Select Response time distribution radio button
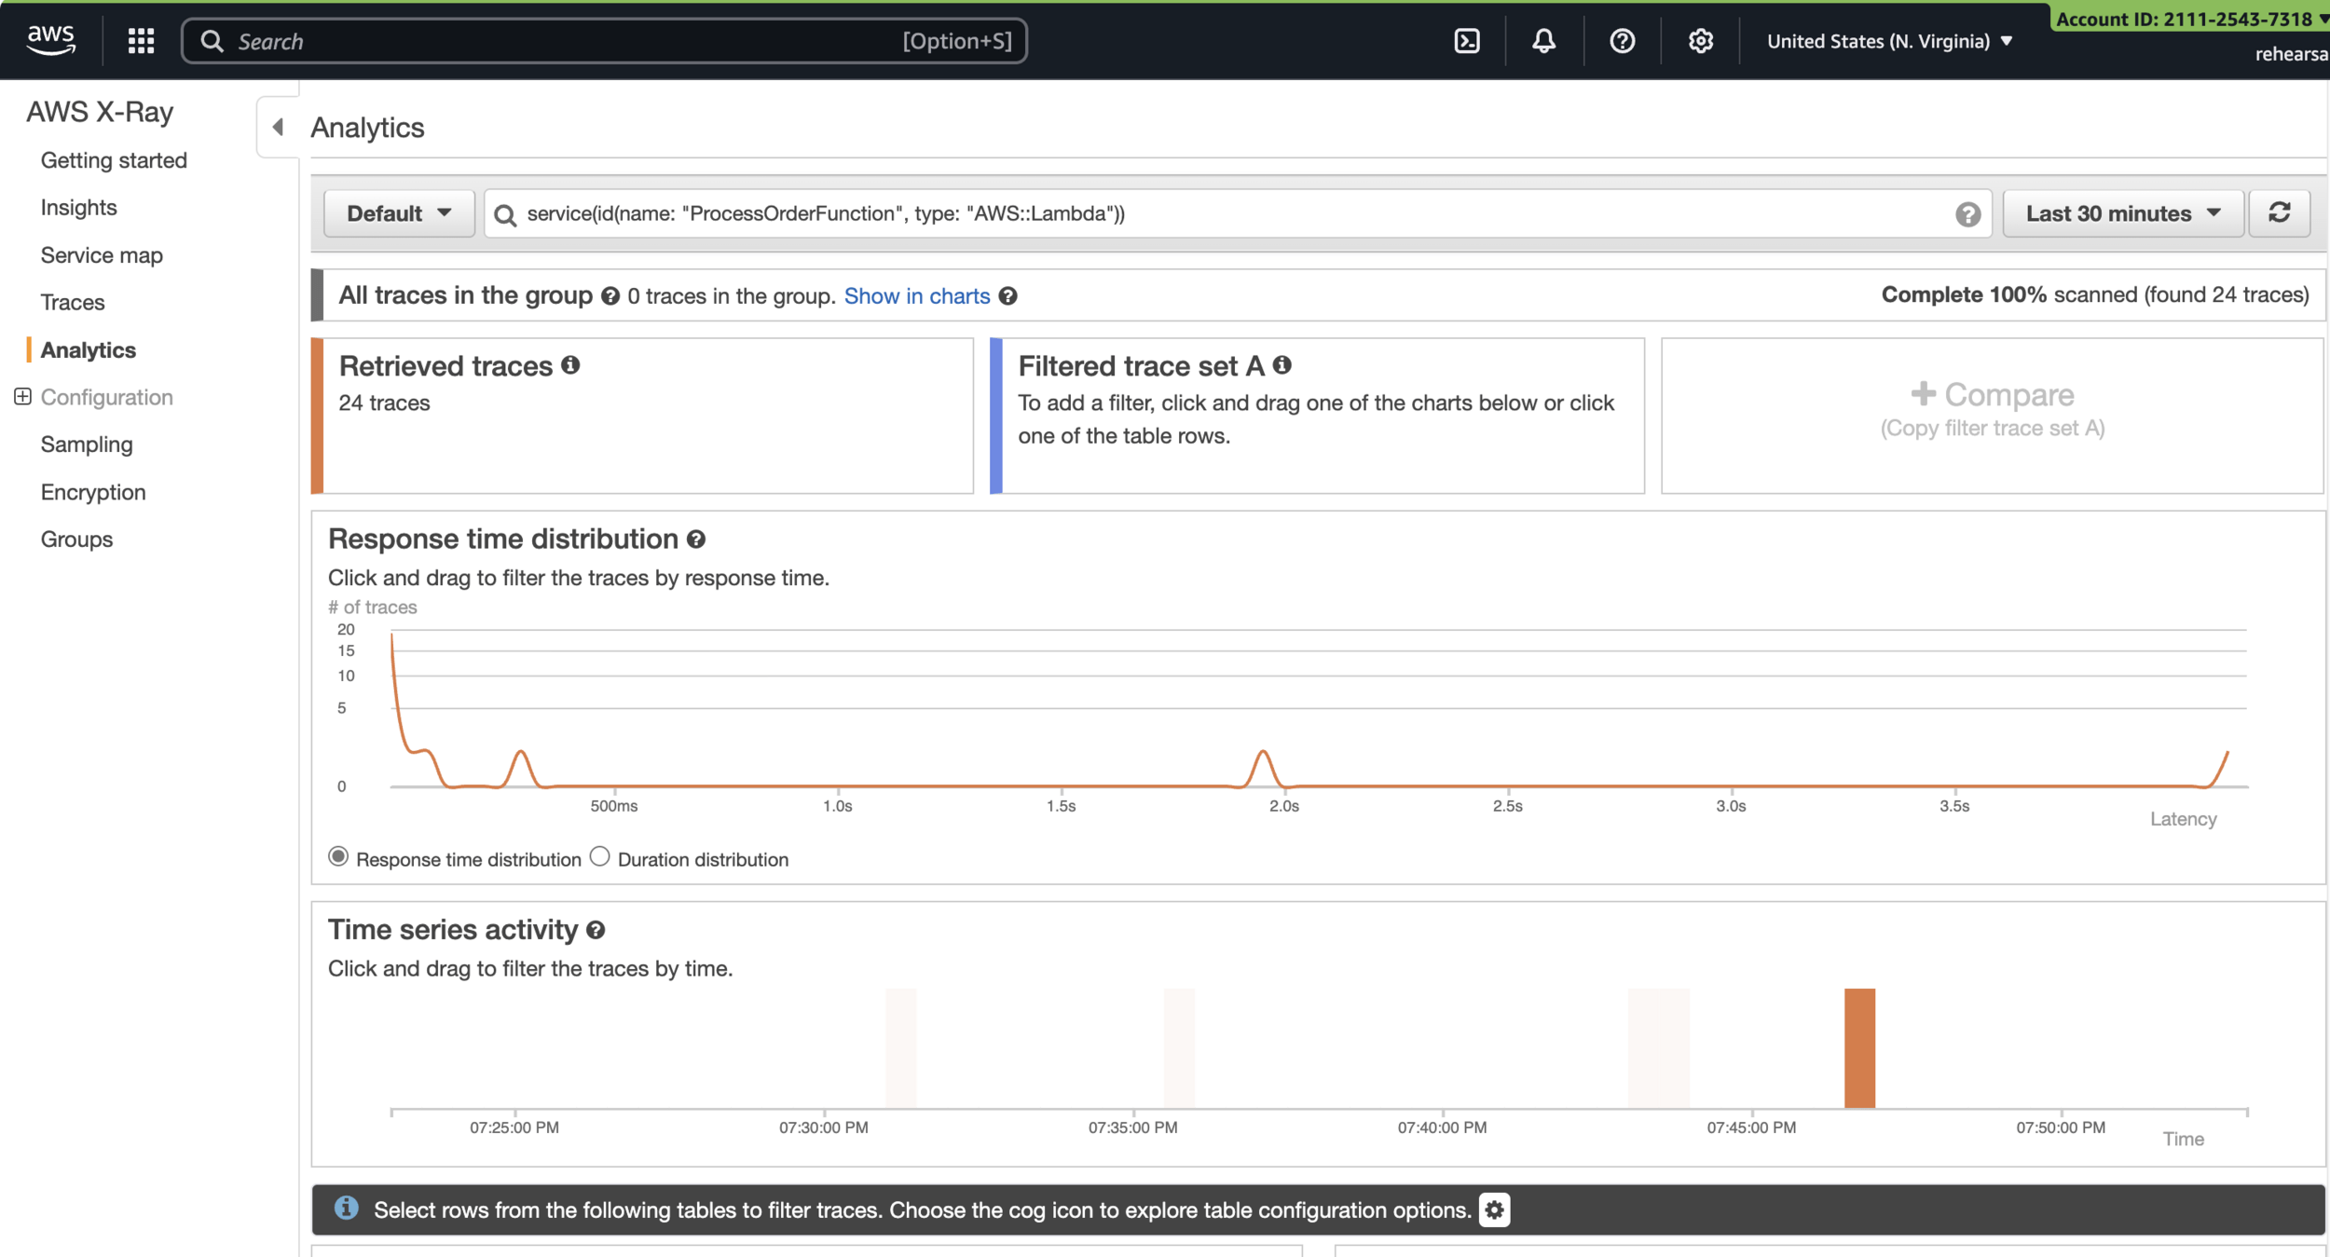The width and height of the screenshot is (2330, 1257). tap(338, 856)
